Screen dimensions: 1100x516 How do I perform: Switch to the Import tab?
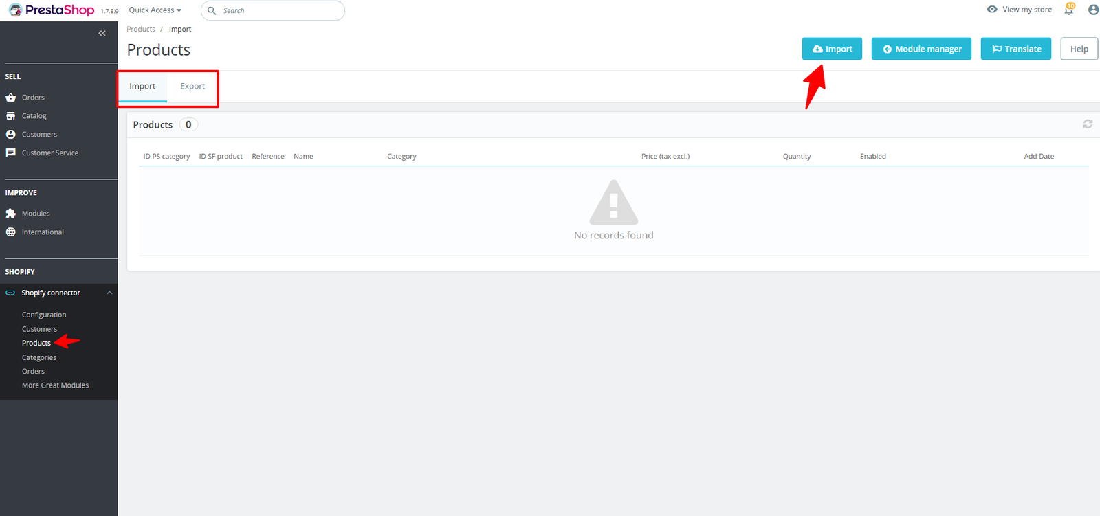pyautogui.click(x=142, y=87)
